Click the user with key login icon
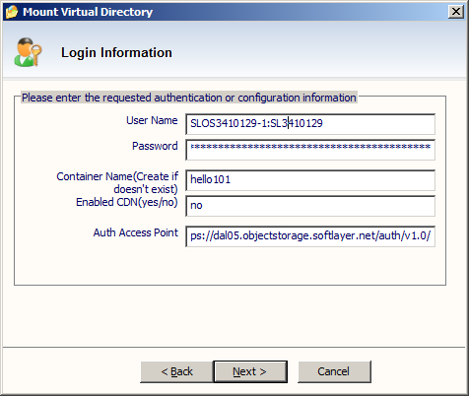The width and height of the screenshot is (469, 396). 28,52
